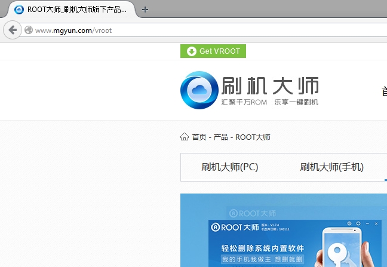Click the download arrow icon beside Get VROOT

point(191,51)
